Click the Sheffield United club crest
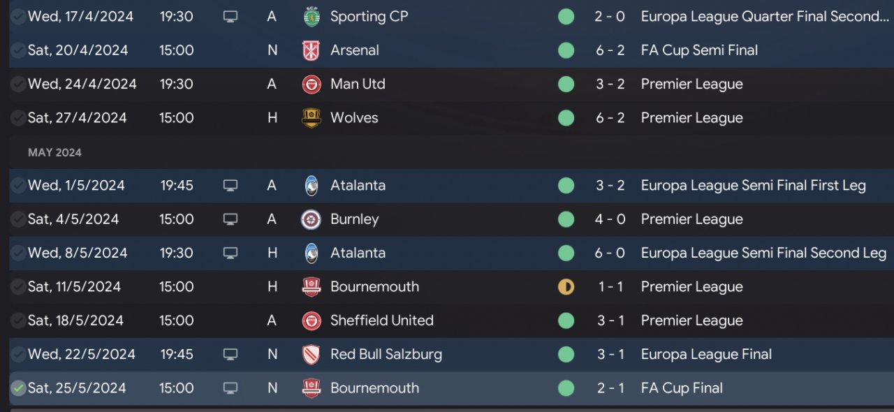Image resolution: width=894 pixels, height=412 pixels. click(312, 321)
